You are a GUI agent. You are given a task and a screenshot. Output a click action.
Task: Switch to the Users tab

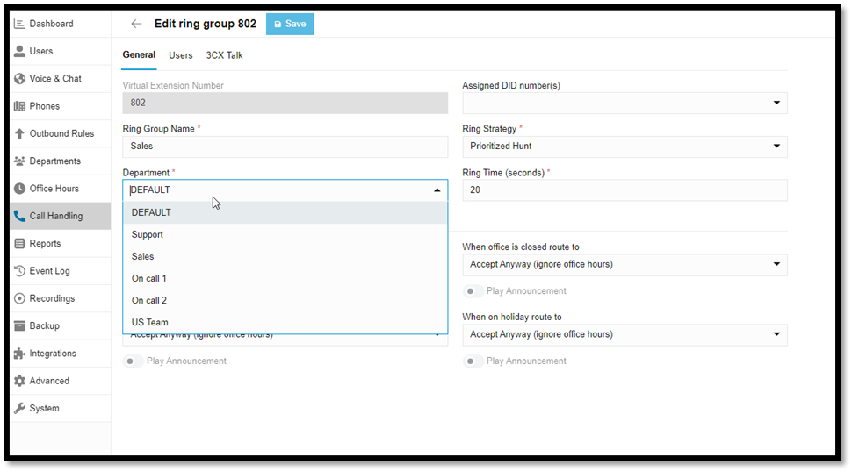point(180,55)
